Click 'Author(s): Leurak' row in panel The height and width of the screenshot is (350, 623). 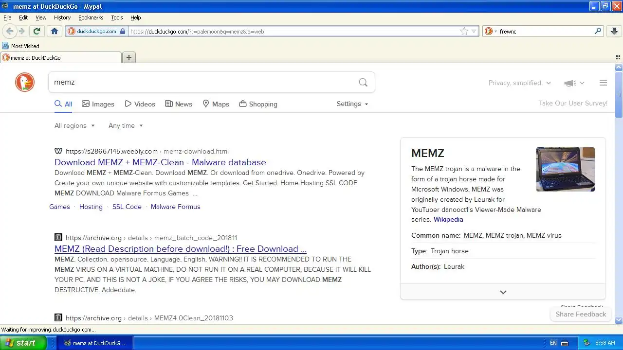pyautogui.click(x=503, y=266)
